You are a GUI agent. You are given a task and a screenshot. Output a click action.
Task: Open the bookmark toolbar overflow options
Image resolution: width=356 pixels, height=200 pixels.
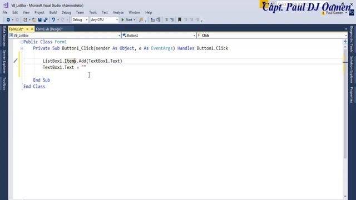(201, 21)
